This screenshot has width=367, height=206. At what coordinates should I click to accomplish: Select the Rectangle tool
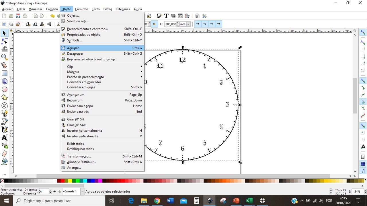(4, 73)
